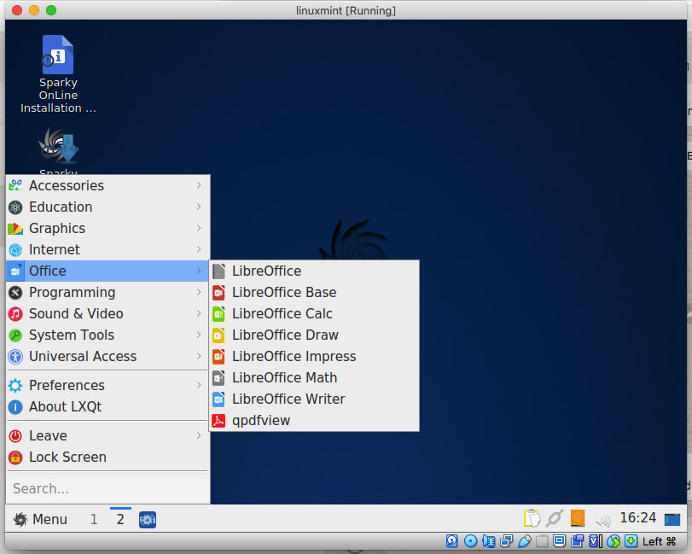Viewport: 692px width, 554px height.
Task: Click VirtualBox display status icon
Action: click(x=560, y=541)
